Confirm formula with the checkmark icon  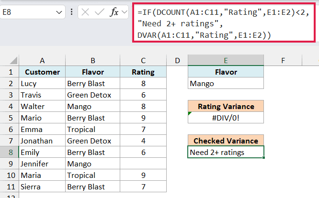tap(100, 12)
